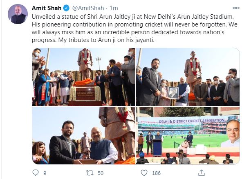
Task: Open the photo showing framed portrait presentation
Action: point(188,77)
